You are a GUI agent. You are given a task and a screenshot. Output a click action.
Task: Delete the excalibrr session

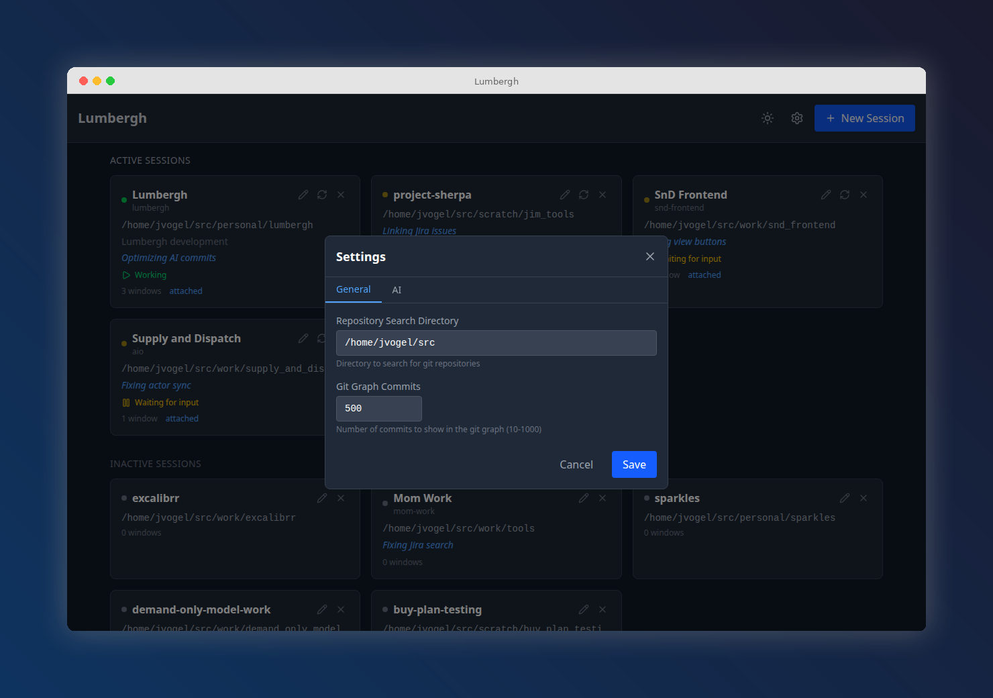[341, 498]
